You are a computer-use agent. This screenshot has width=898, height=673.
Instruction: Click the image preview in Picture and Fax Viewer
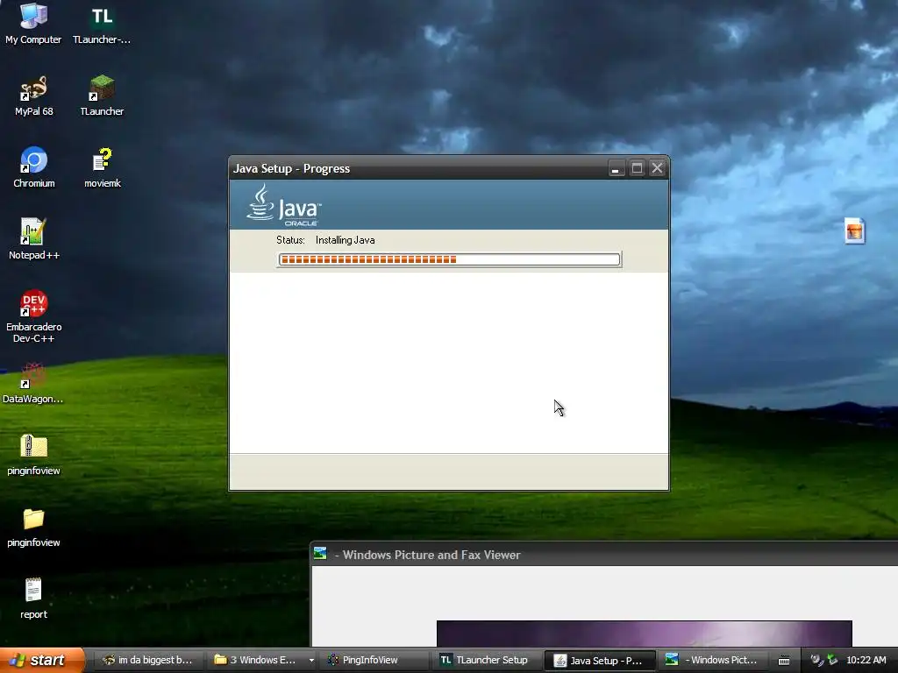pos(644,633)
